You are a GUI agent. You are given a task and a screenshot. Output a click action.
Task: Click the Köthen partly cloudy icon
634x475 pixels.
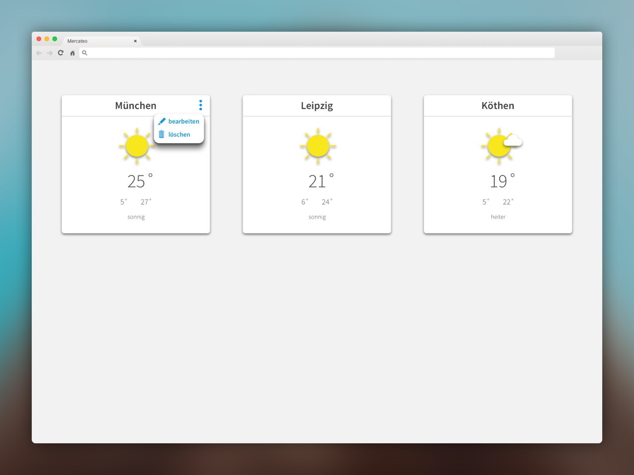click(x=501, y=146)
